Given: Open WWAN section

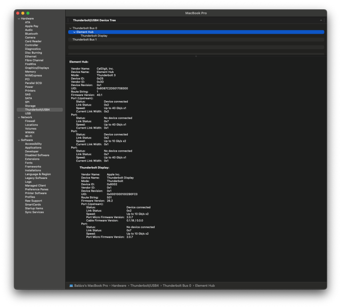Looking at the screenshot, I should click(29, 132).
